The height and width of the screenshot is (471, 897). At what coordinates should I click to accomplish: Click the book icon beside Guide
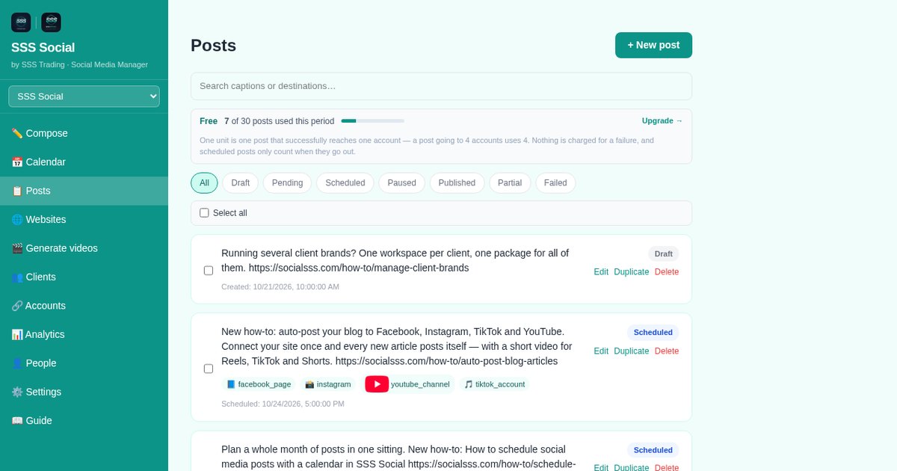coord(17,421)
